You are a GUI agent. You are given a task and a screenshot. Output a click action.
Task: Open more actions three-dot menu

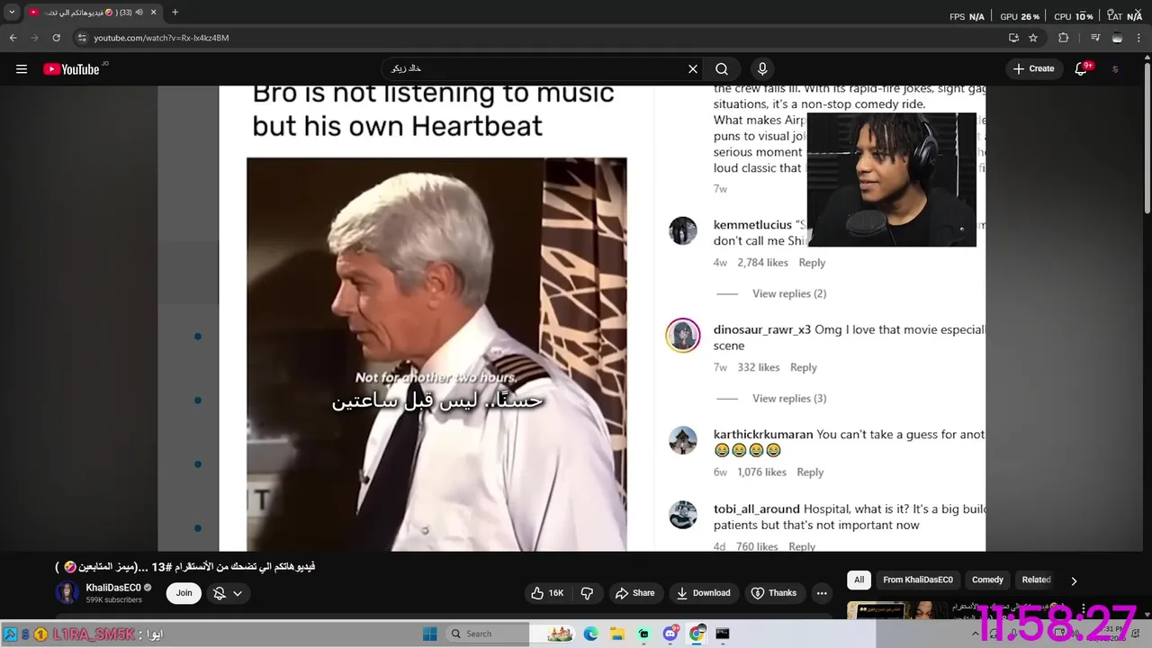point(822,593)
